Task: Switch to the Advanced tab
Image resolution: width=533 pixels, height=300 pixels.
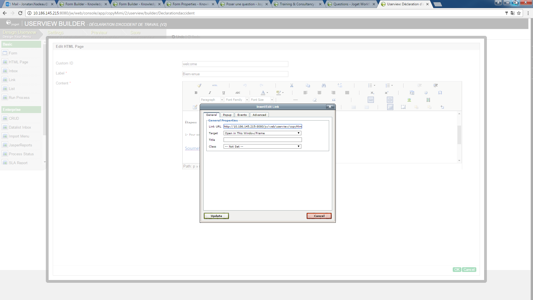Action: [259, 115]
